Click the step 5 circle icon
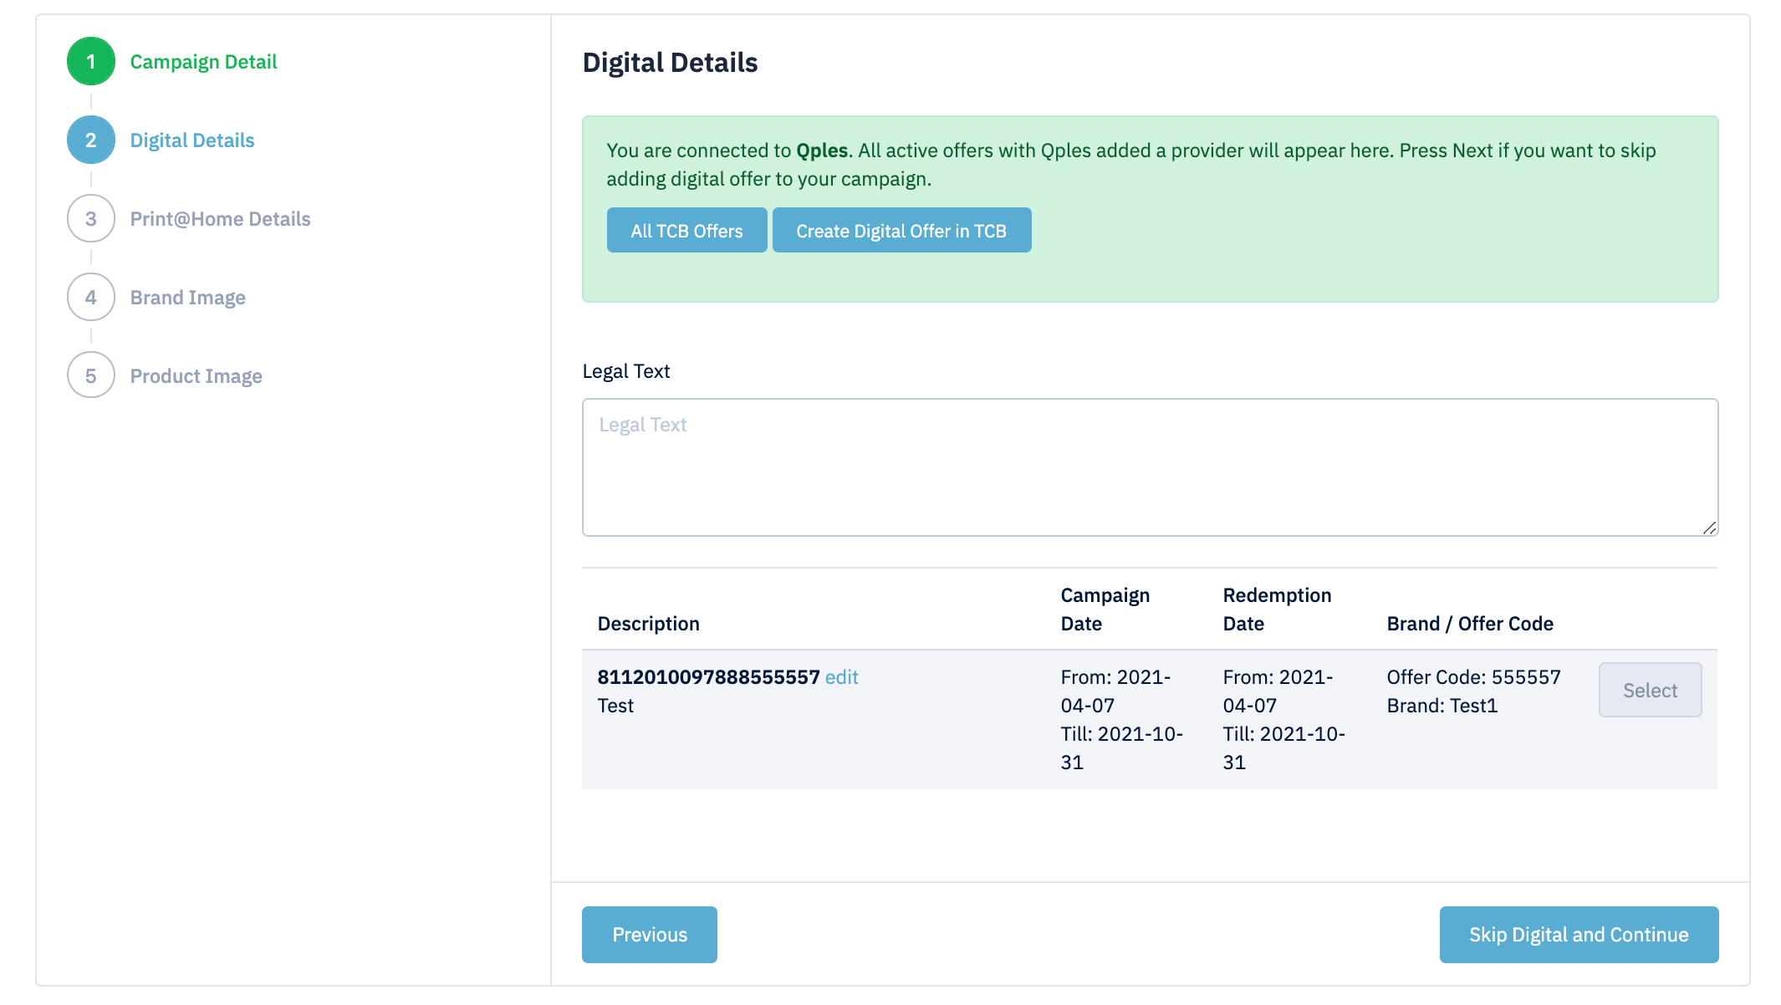The image size is (1781, 1005). 90,376
